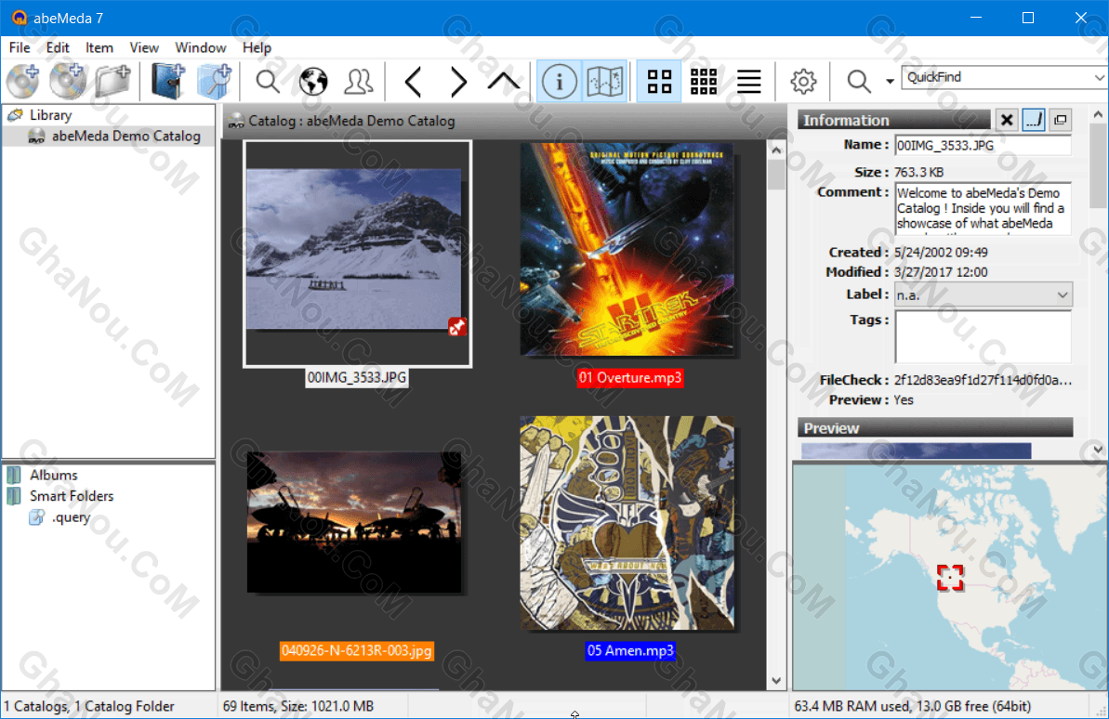Click the blue book-with-plus toolbar icon
This screenshot has height=719, width=1109.
point(167,82)
